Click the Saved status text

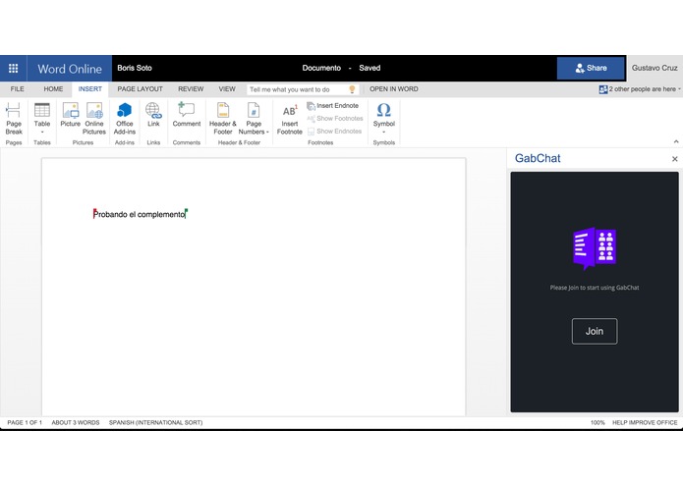[370, 69]
